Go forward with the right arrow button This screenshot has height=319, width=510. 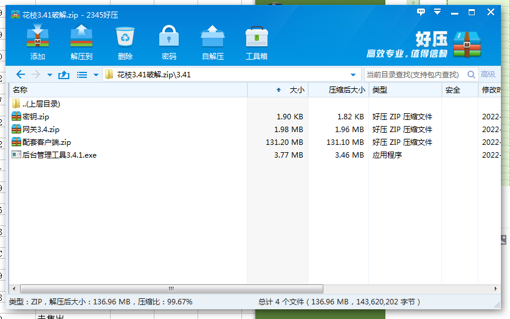[36, 75]
